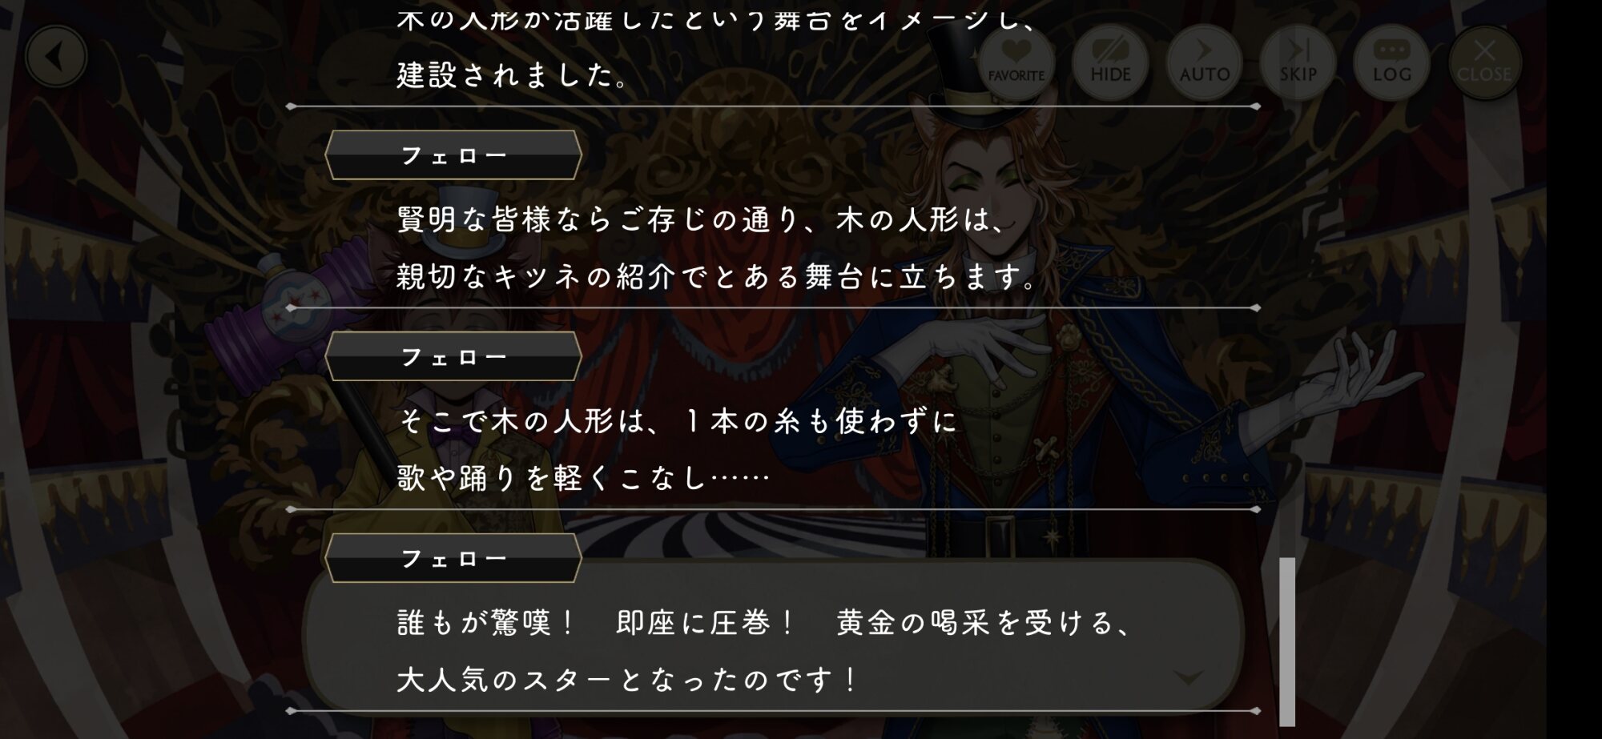Image resolution: width=1602 pixels, height=739 pixels.
Task: Tap the line 歌や踊りを軽くこなし
Action: click(x=583, y=478)
